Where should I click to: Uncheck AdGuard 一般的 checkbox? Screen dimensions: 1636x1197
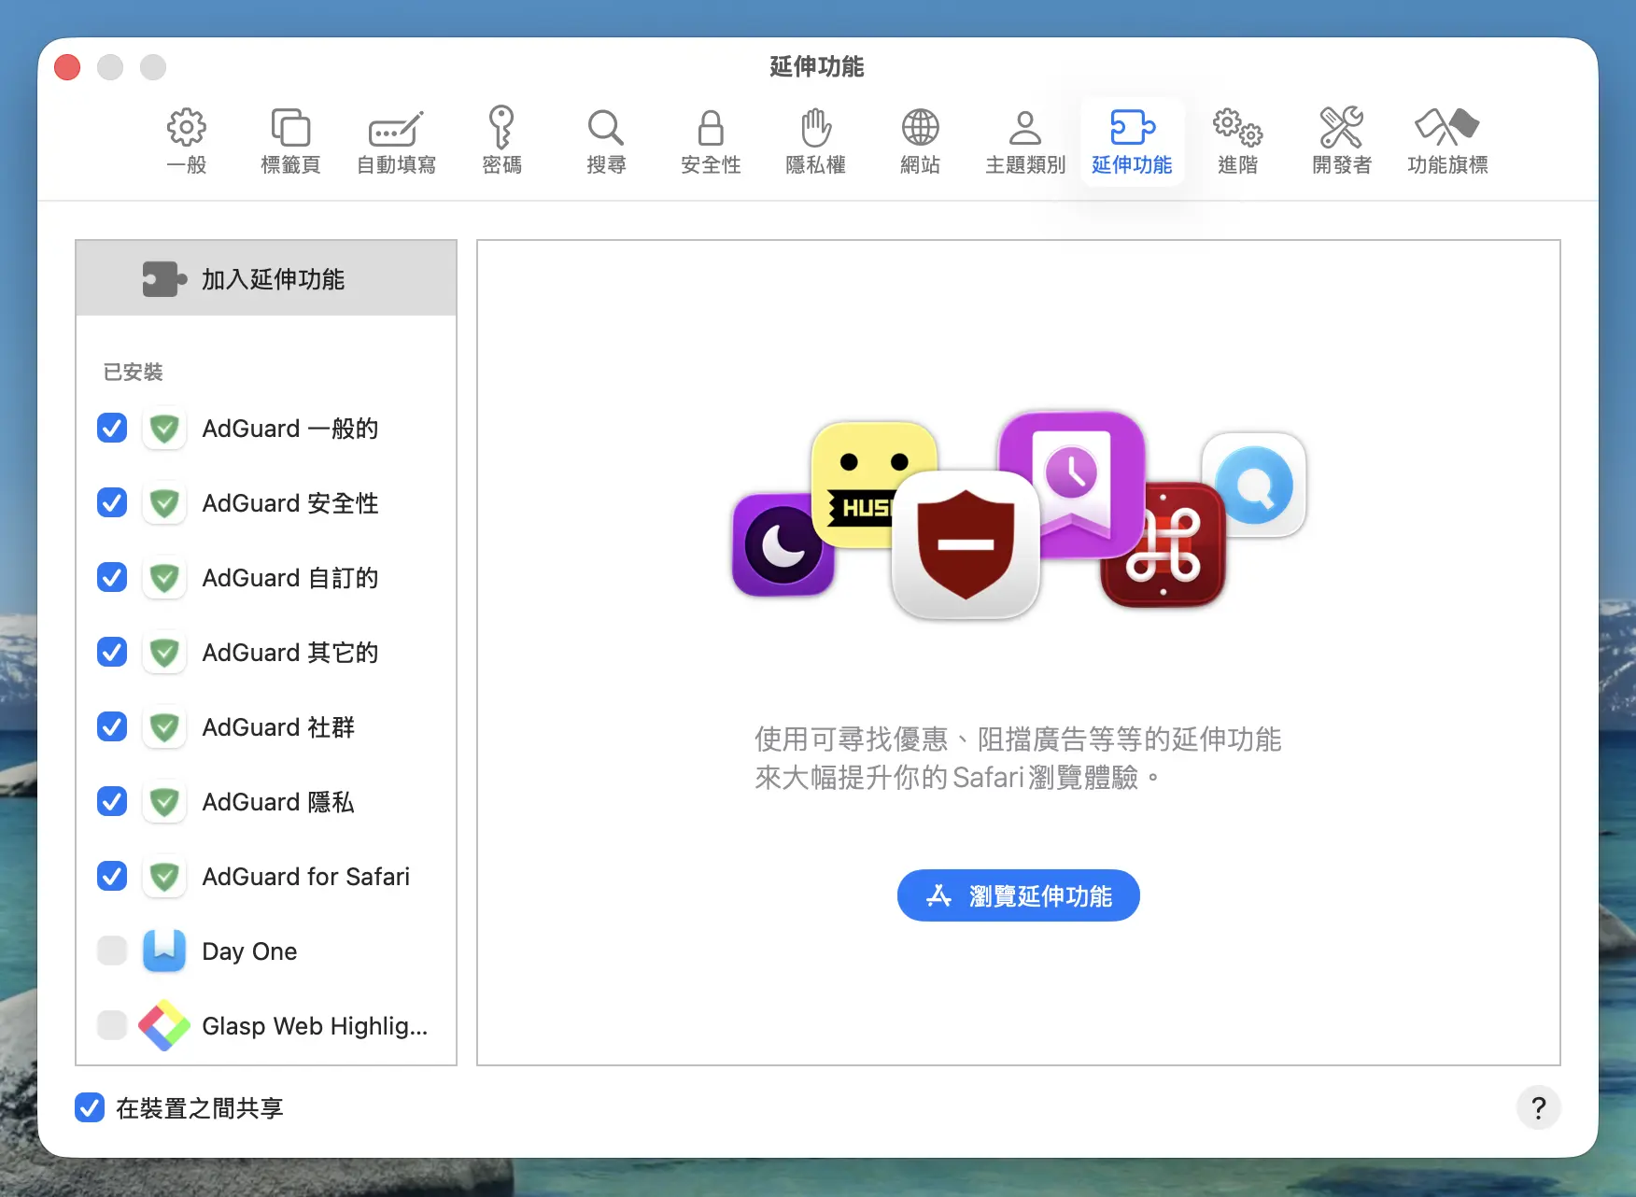112,429
